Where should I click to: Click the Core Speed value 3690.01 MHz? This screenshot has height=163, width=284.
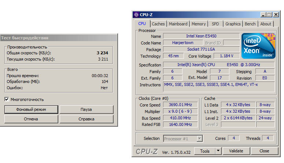180,105
